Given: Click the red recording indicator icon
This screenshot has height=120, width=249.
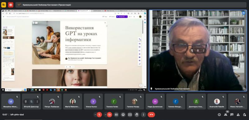Looking at the screenshot, I should (11, 5).
